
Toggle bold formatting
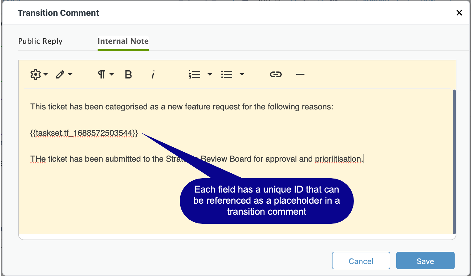click(x=128, y=75)
